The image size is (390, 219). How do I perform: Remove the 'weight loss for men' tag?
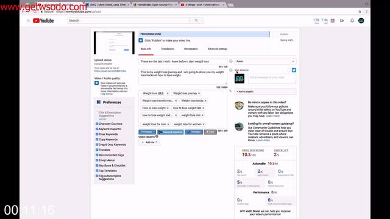tap(168, 124)
